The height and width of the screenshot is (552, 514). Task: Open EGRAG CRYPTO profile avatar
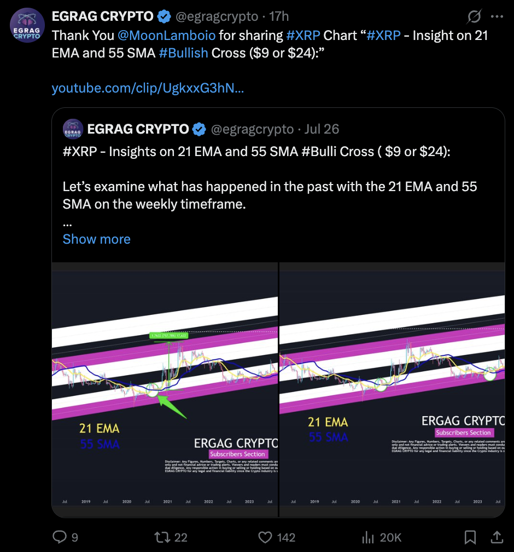pos(27,25)
